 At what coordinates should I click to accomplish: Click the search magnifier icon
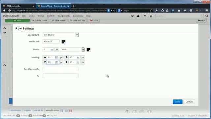(x=151, y=10)
